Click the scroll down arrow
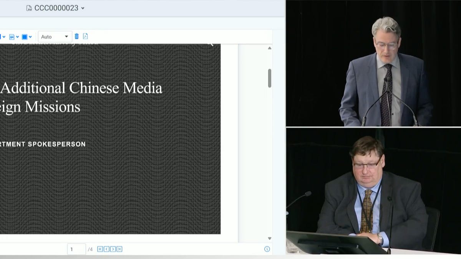The image size is (461, 259). pos(270,238)
